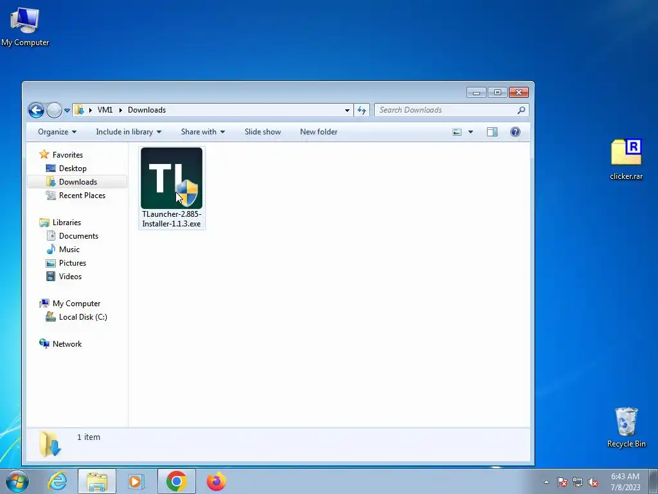Click the Explorer Forward arrow button
Screen dimensions: 658x494
point(54,111)
